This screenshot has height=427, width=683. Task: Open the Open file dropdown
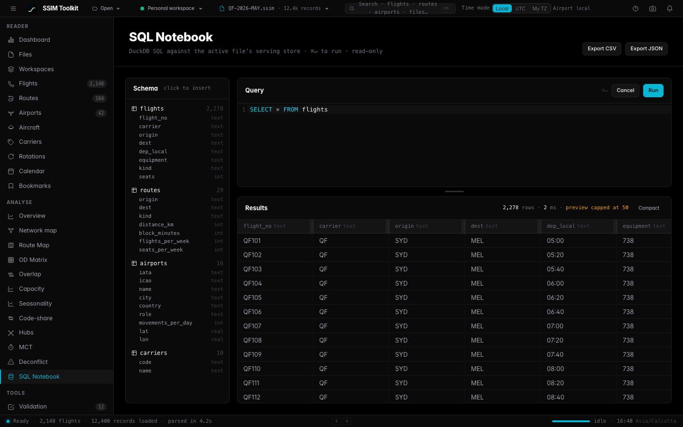point(106,9)
